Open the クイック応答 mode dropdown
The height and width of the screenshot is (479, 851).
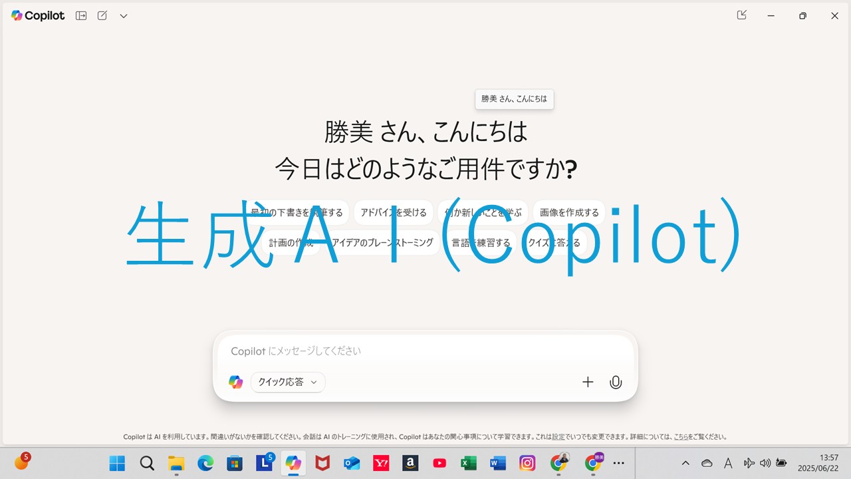click(x=288, y=382)
